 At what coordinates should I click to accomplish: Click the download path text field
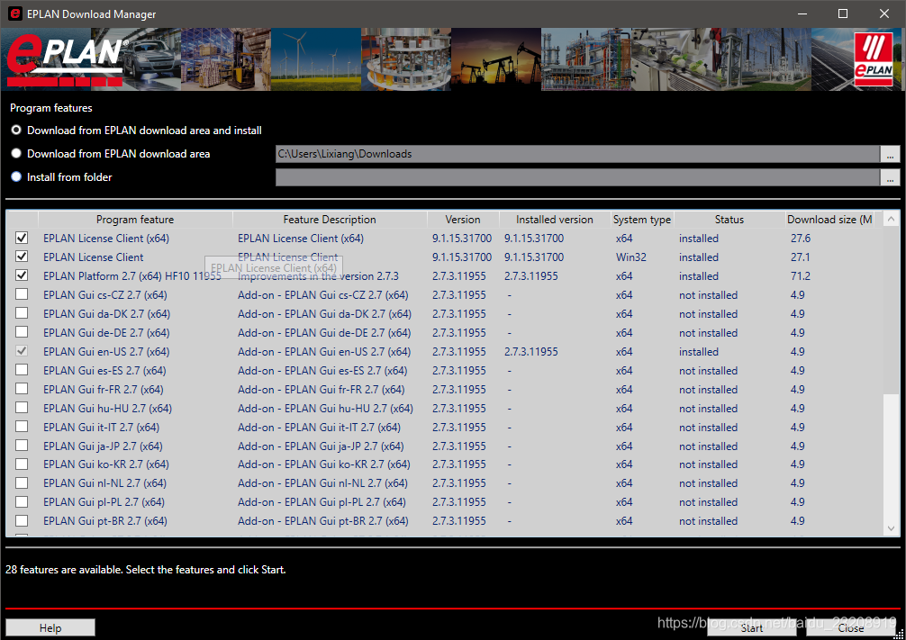tap(576, 154)
